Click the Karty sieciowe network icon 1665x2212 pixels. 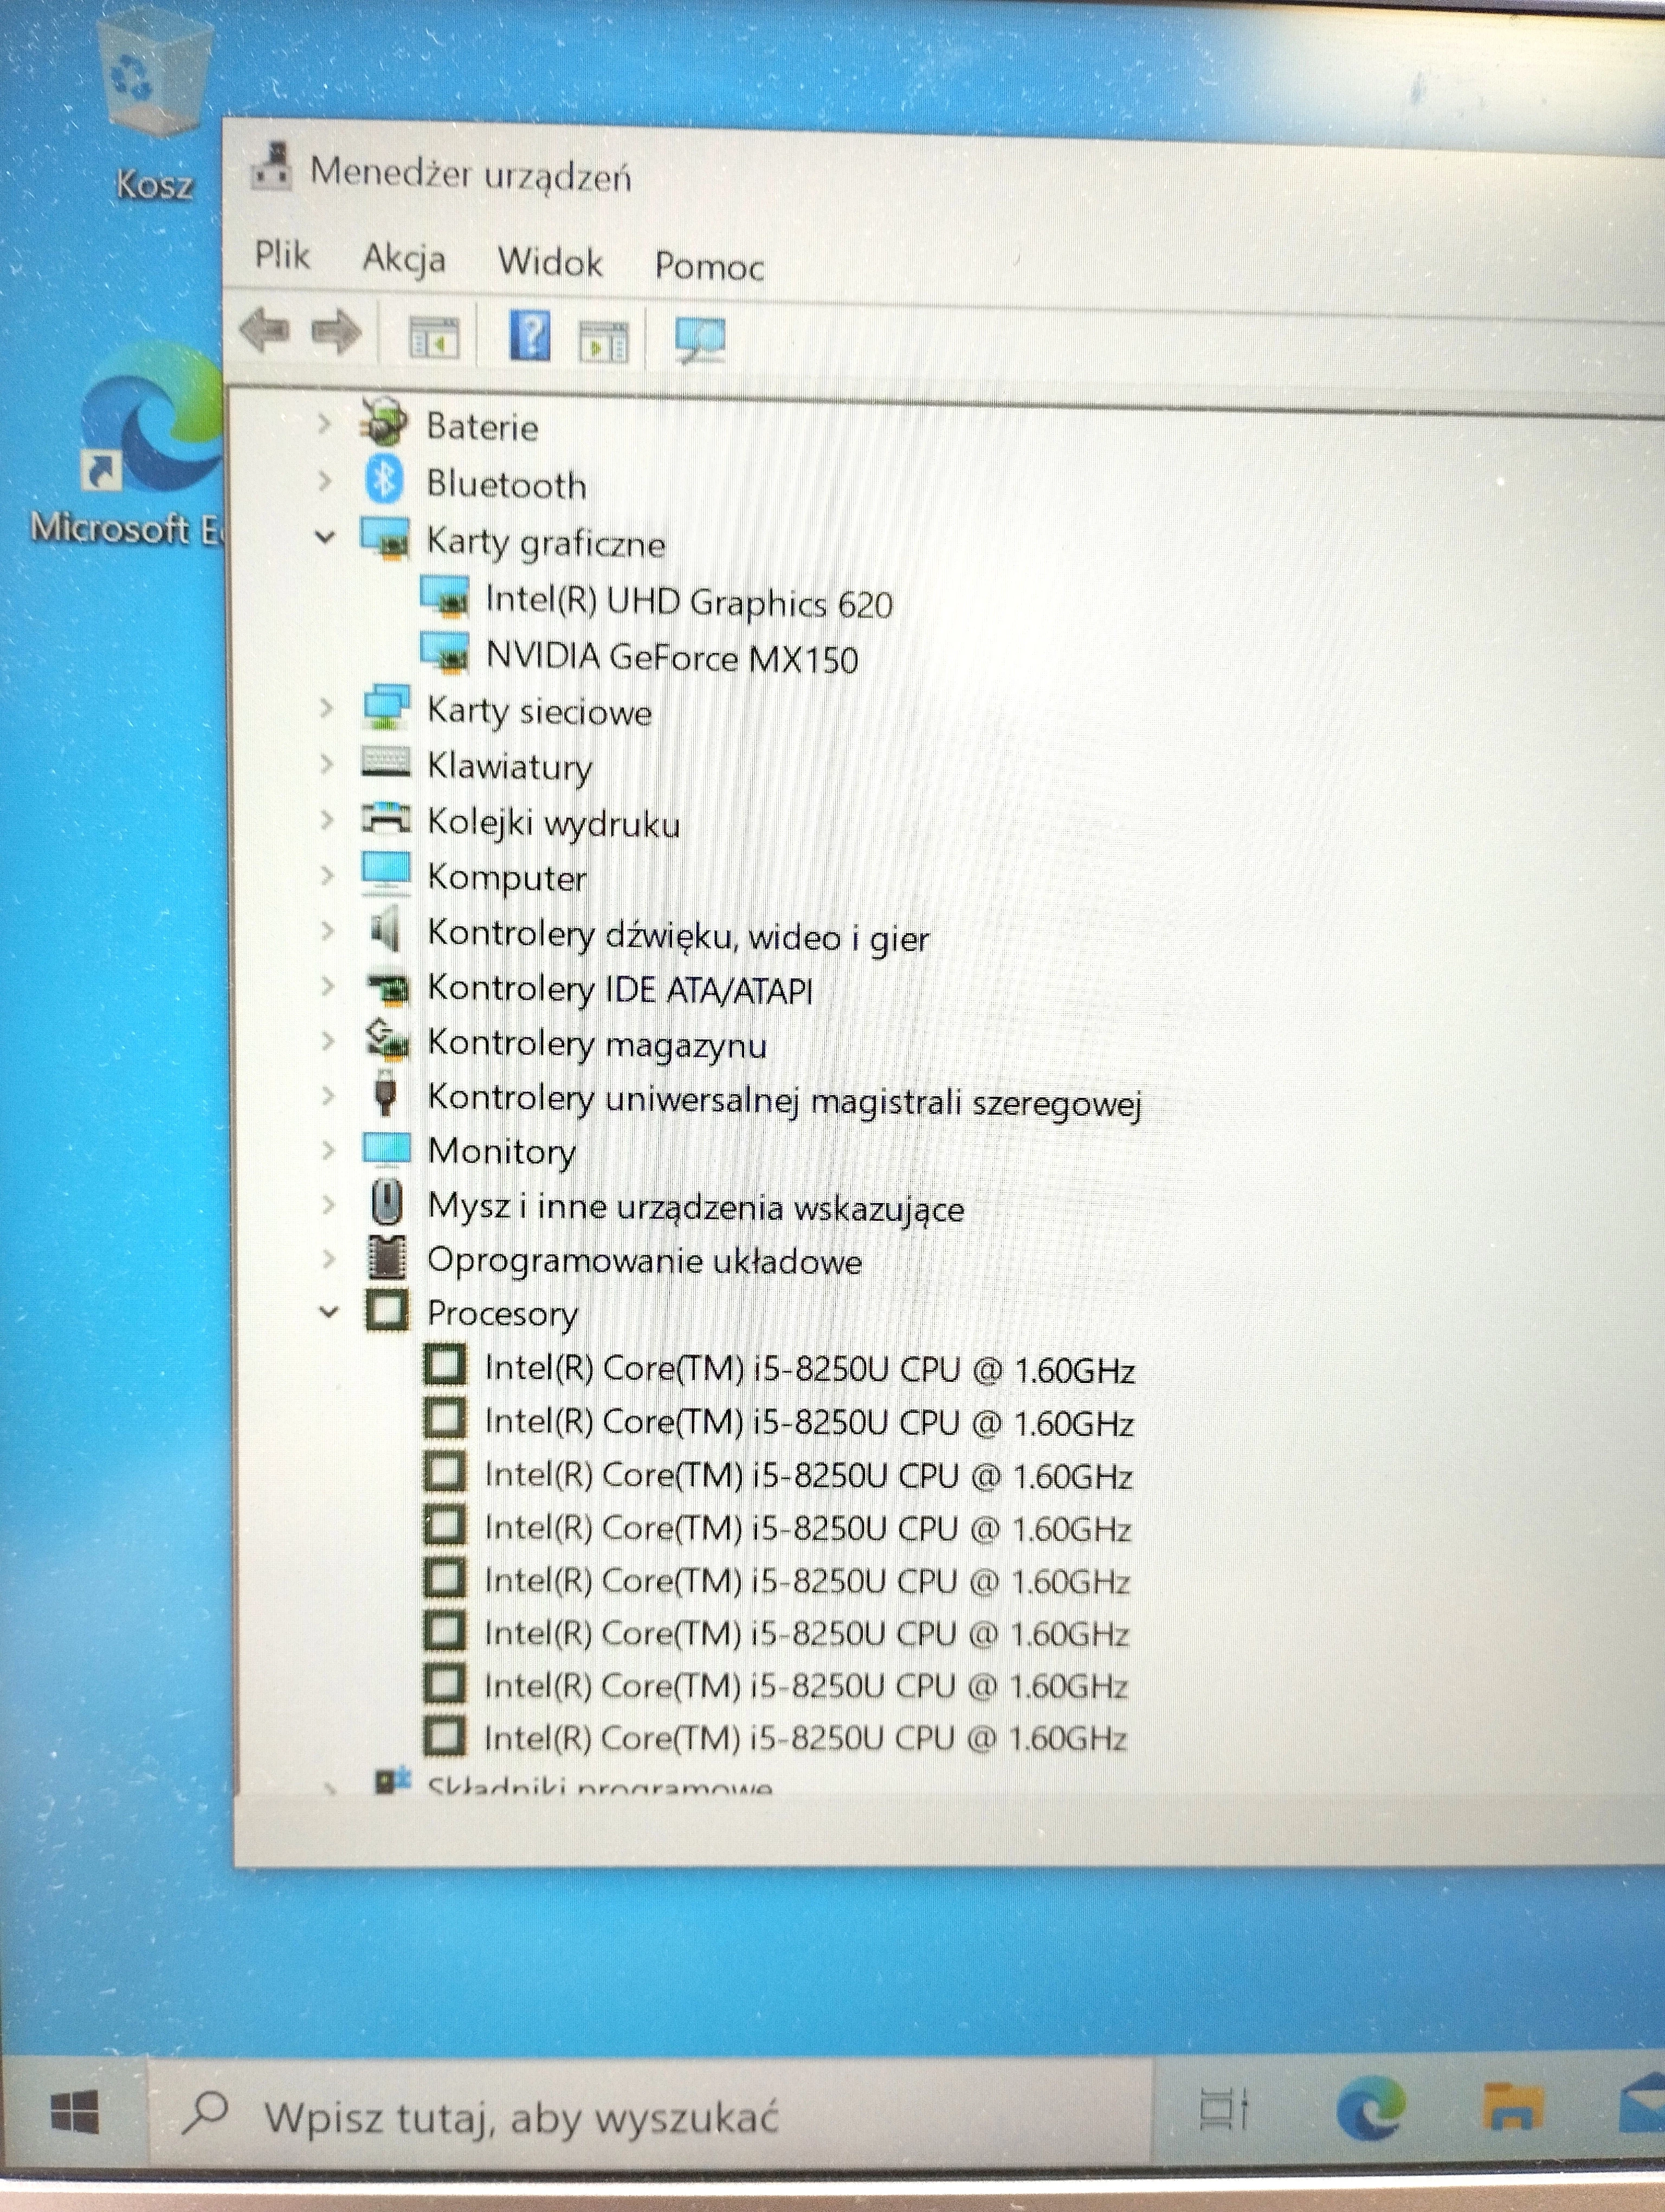coord(387,707)
